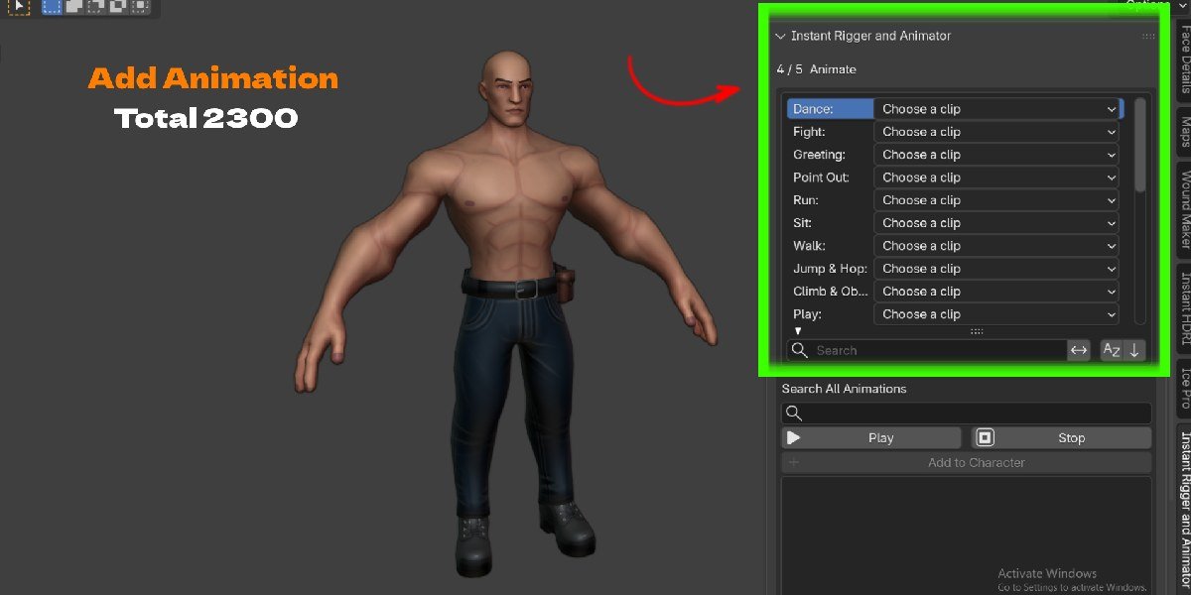Choose the Extend selection mode icon
This screenshot has height=595, width=1191.
(73, 6)
